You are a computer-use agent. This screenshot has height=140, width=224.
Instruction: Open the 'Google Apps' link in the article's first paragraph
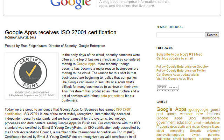pos(86,64)
